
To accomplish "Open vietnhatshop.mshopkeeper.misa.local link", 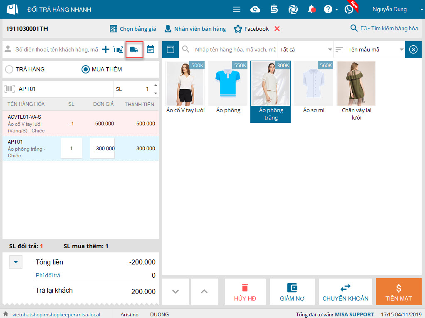I will (x=57, y=315).
